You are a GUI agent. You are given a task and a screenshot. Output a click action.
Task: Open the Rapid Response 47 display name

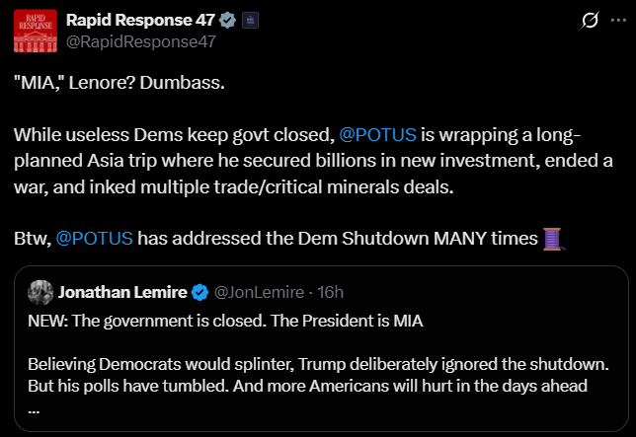click(x=139, y=20)
